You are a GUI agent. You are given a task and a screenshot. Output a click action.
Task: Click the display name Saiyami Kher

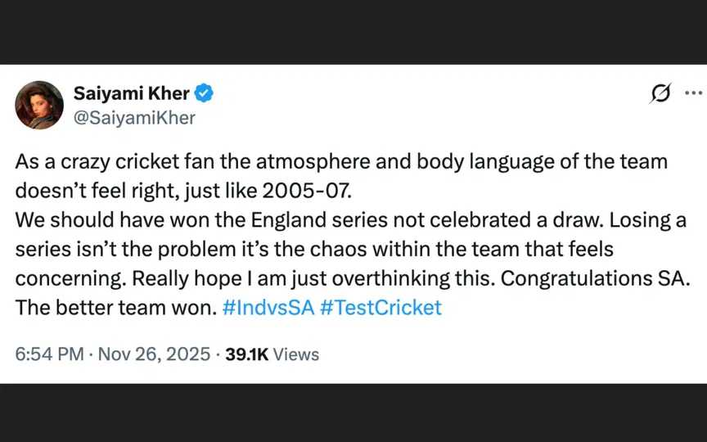pos(131,93)
